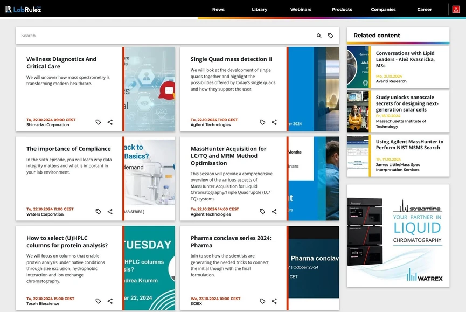Open the Library menu item

(x=259, y=9)
